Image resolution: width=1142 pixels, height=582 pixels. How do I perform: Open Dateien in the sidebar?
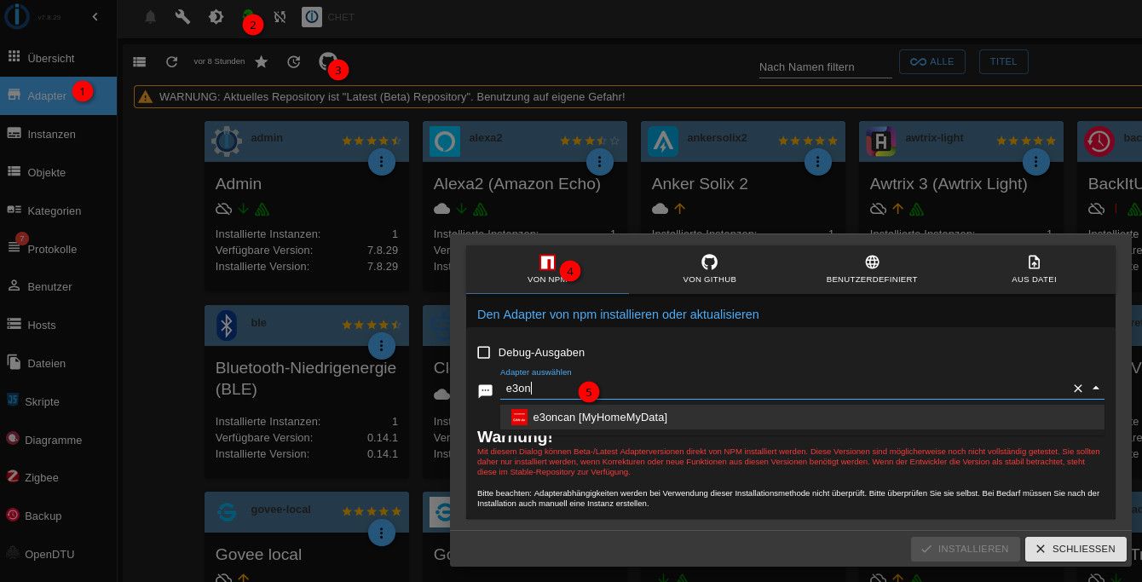coord(58,363)
